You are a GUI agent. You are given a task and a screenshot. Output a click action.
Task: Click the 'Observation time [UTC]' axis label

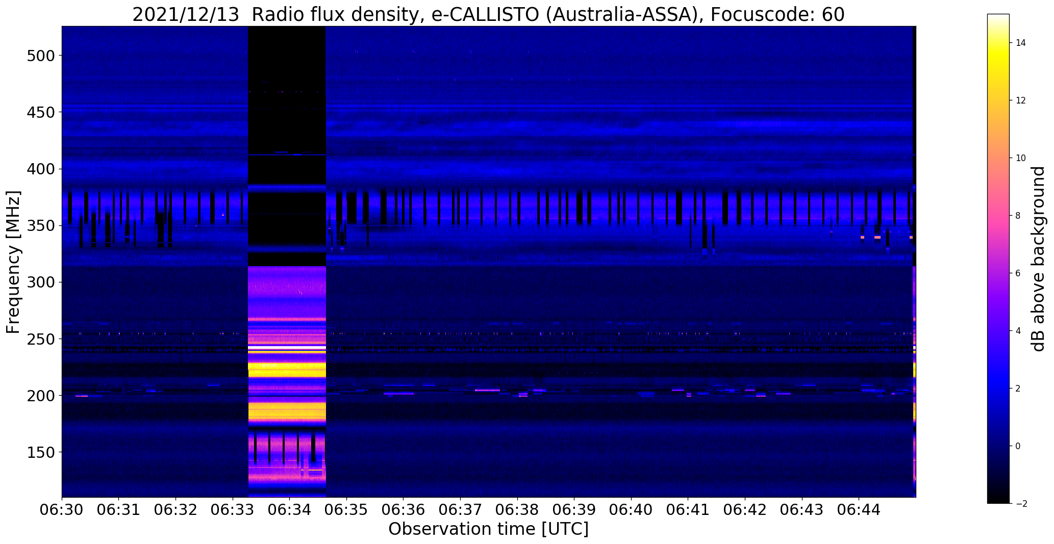pyautogui.click(x=488, y=529)
